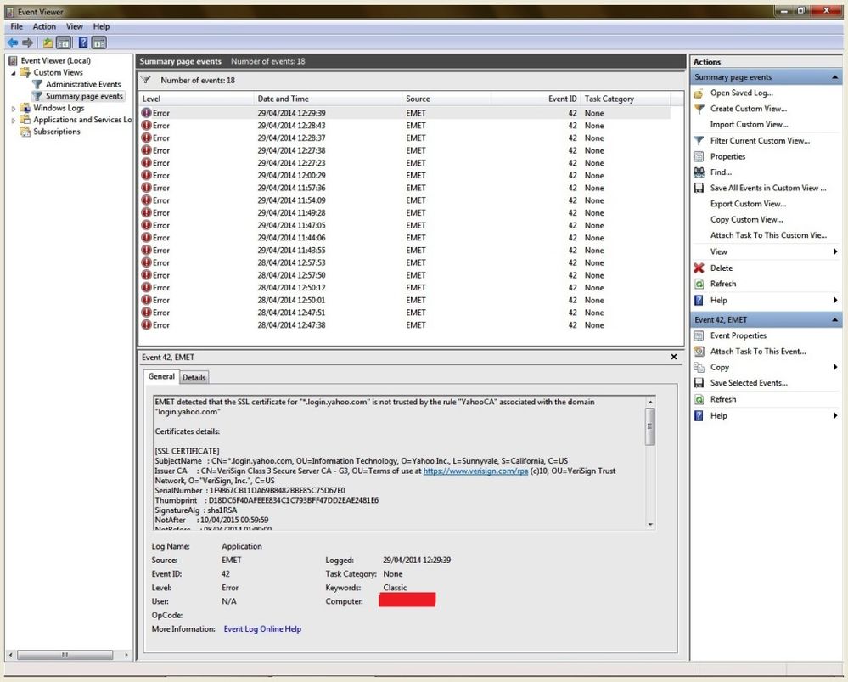Click the console tree horizontal scrollbar thumb
This screenshot has width=848, height=682.
[65, 655]
